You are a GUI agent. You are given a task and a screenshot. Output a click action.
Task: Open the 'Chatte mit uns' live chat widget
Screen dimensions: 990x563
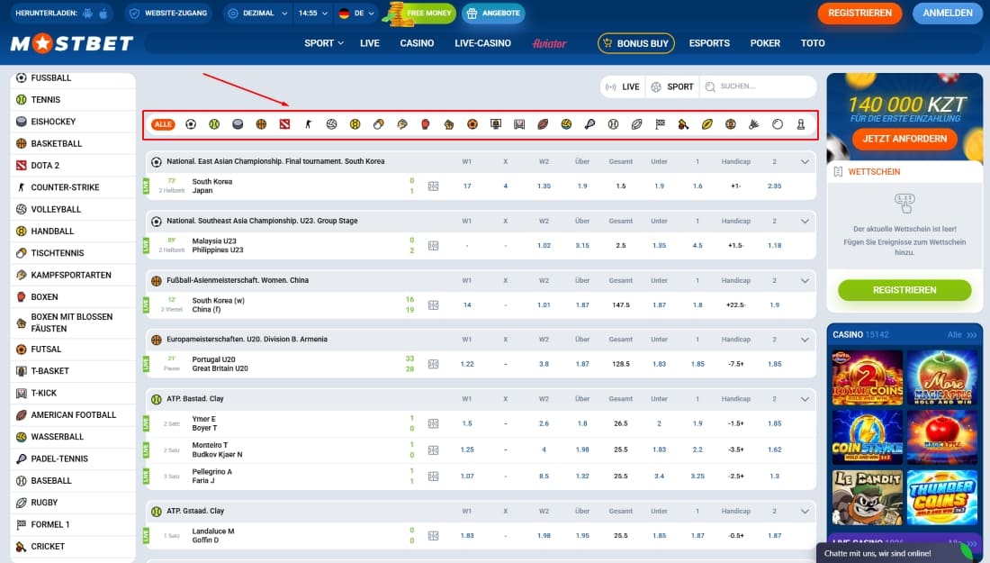[902, 553]
